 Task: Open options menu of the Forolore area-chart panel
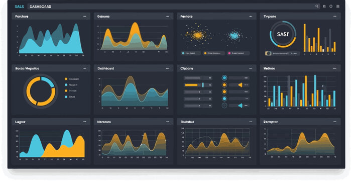[x=85, y=17]
